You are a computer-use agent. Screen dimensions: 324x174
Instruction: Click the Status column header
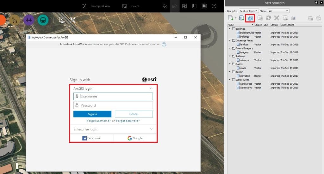[x=274, y=25]
